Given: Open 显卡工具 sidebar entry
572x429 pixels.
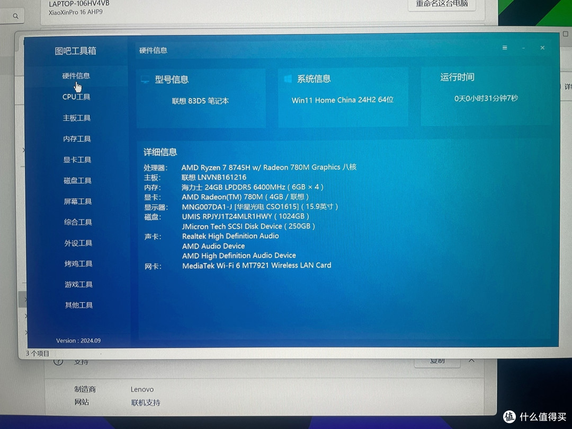Looking at the screenshot, I should pos(77,160).
